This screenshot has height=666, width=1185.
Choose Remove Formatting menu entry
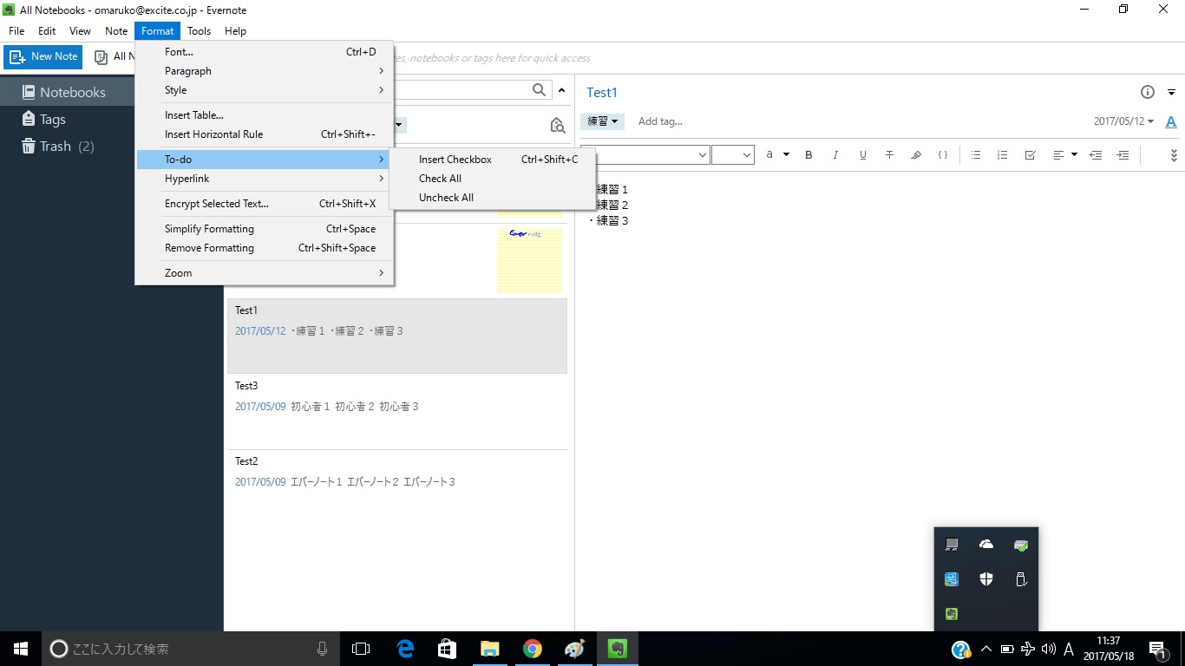point(265,248)
